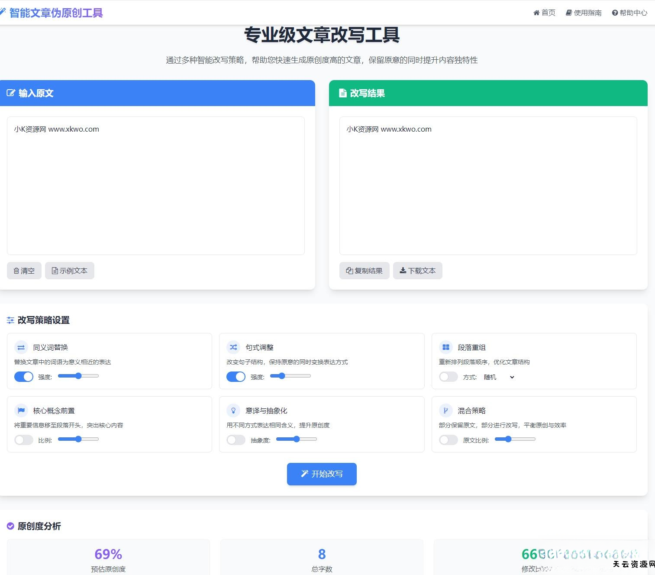655x575 pixels.
Task: Click the pencil icon in 输入原文 header
Action: pos(11,93)
